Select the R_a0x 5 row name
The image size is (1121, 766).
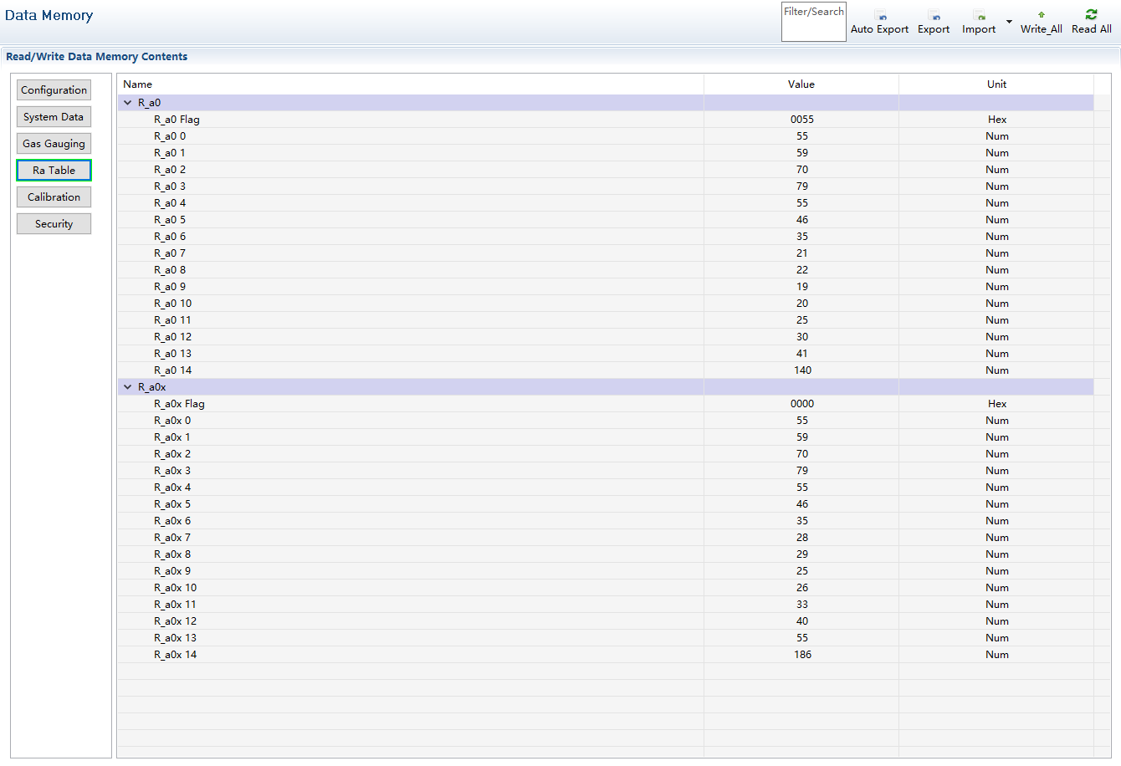coord(172,504)
